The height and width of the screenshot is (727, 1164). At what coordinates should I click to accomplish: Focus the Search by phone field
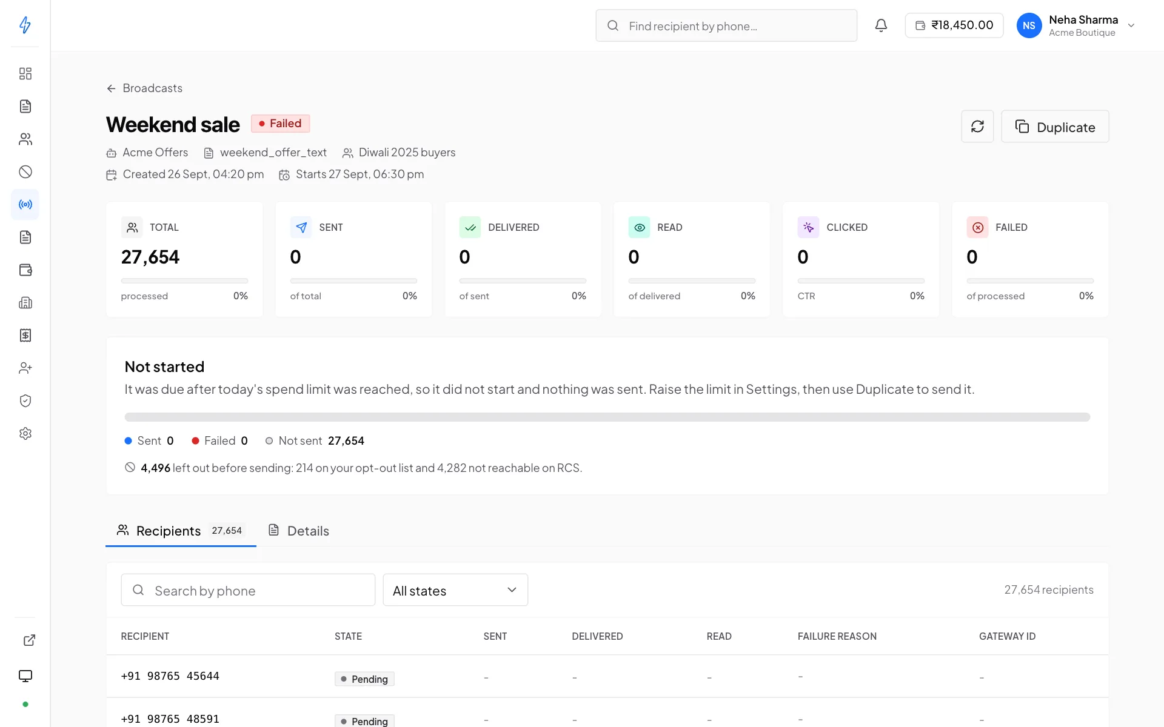[248, 590]
